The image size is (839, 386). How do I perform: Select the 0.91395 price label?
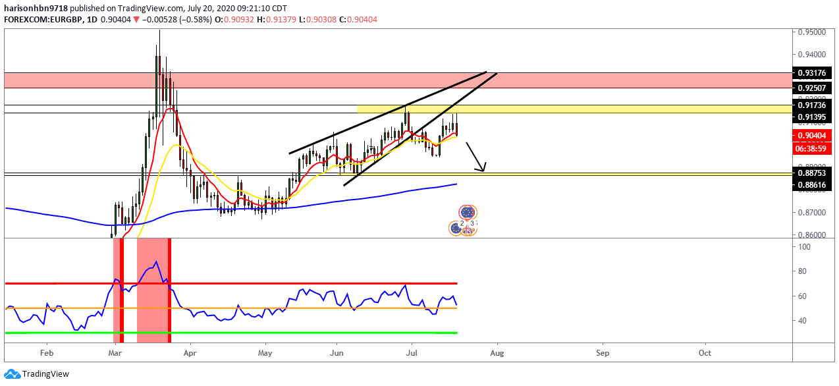click(x=811, y=117)
